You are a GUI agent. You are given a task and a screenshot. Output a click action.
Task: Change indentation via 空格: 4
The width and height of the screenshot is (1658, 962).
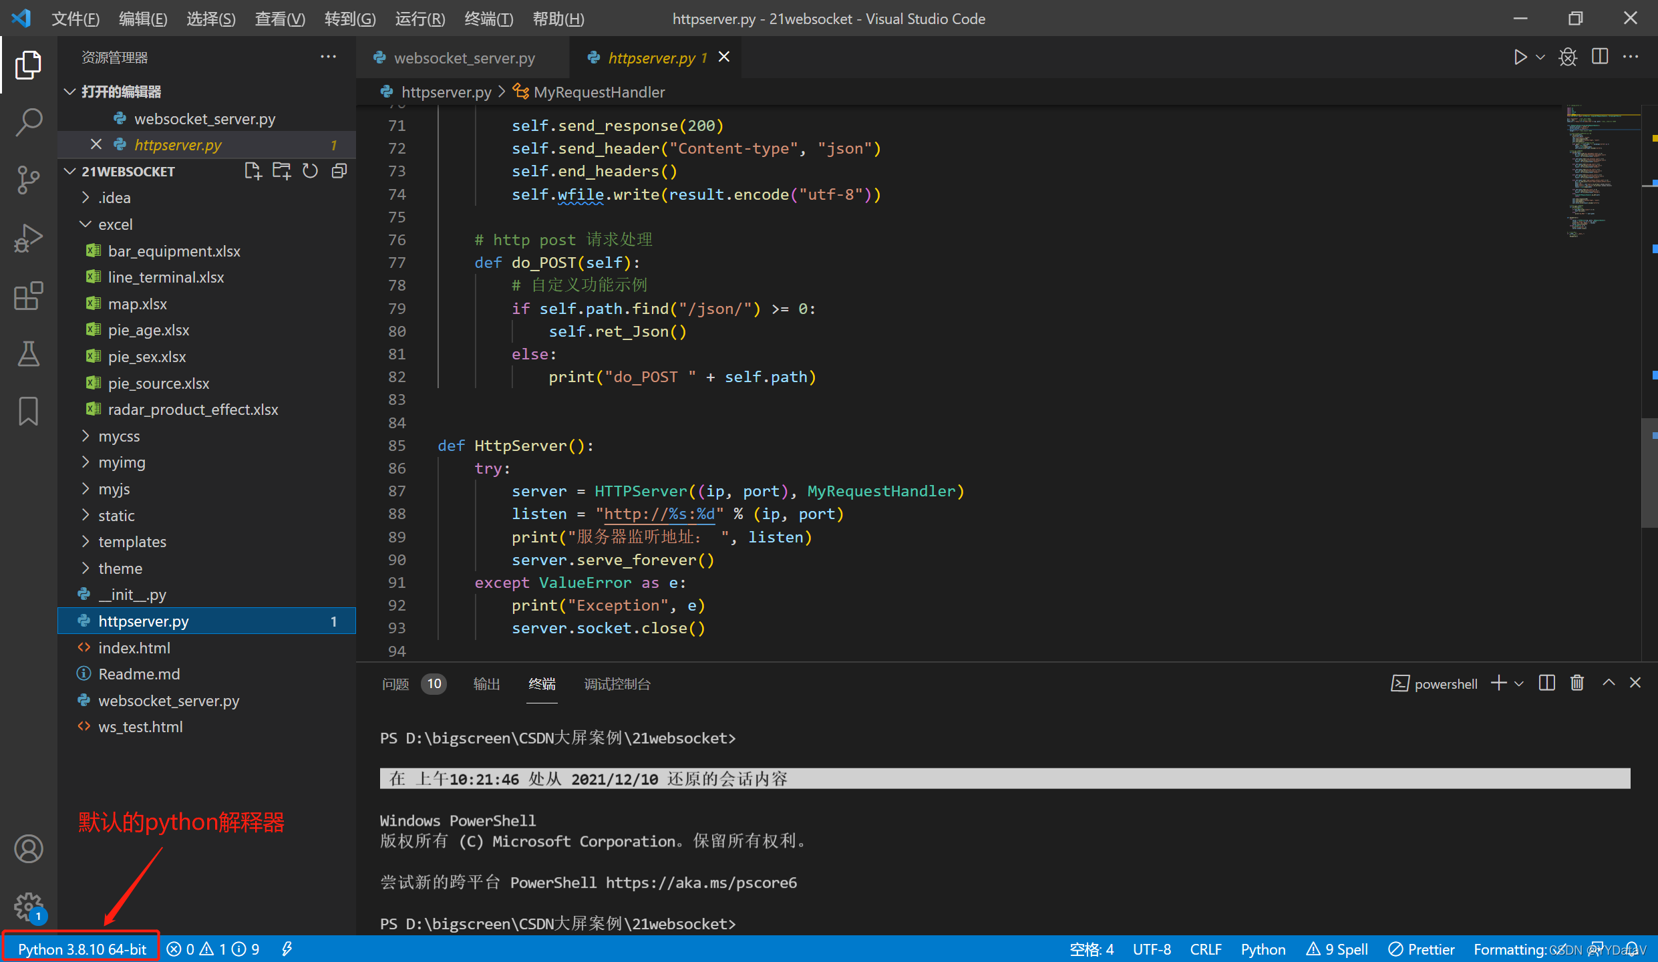(1092, 949)
